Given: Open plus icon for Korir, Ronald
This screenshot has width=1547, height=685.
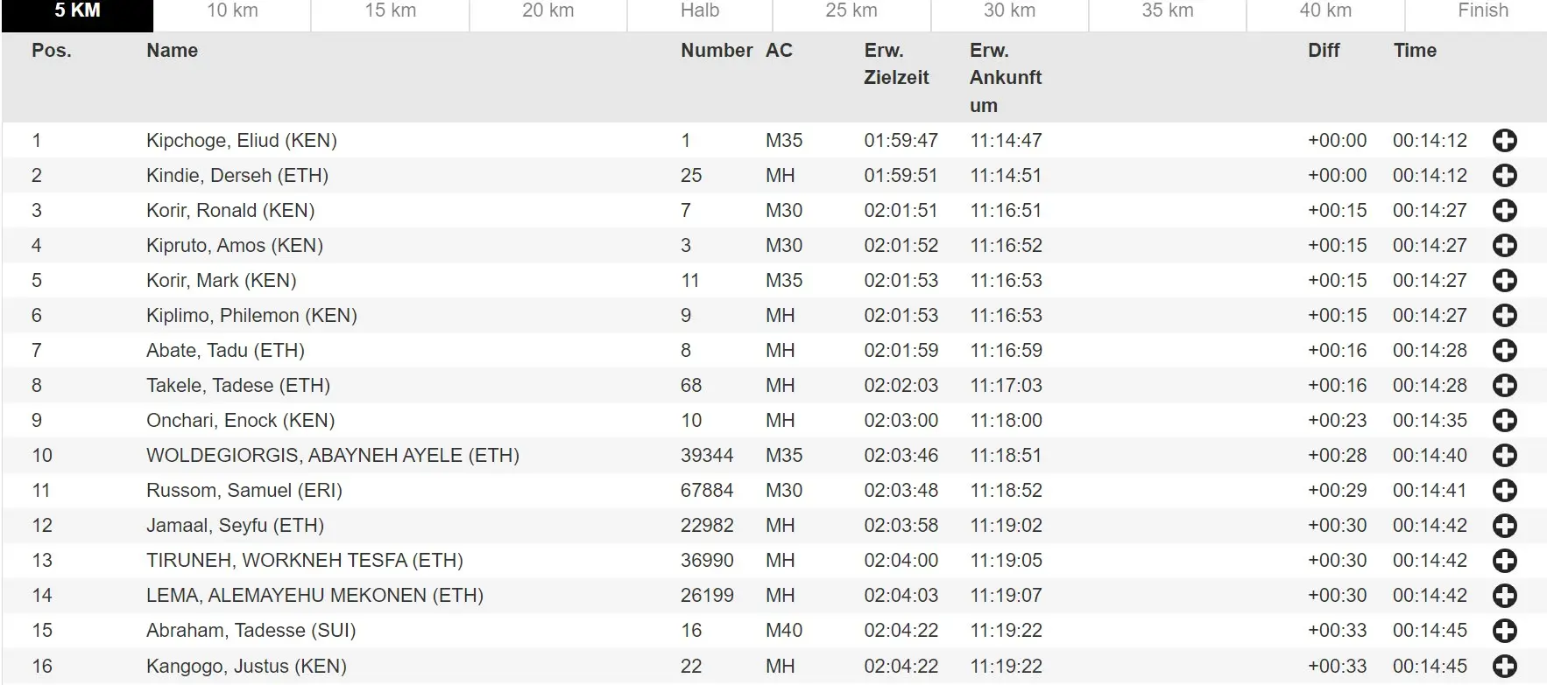Looking at the screenshot, I should (1504, 211).
